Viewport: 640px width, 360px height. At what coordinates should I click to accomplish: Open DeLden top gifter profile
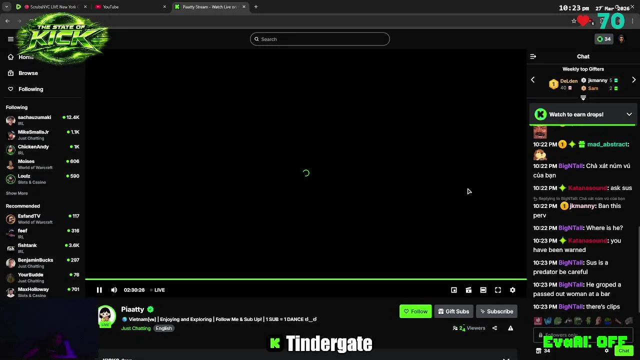tap(568, 80)
